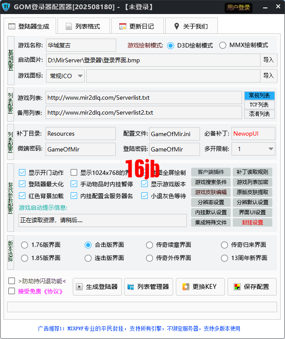This screenshot has width=285, height=339.
Task: Click the 游戏列表 URL field
Action: pyautogui.click(x=143, y=97)
